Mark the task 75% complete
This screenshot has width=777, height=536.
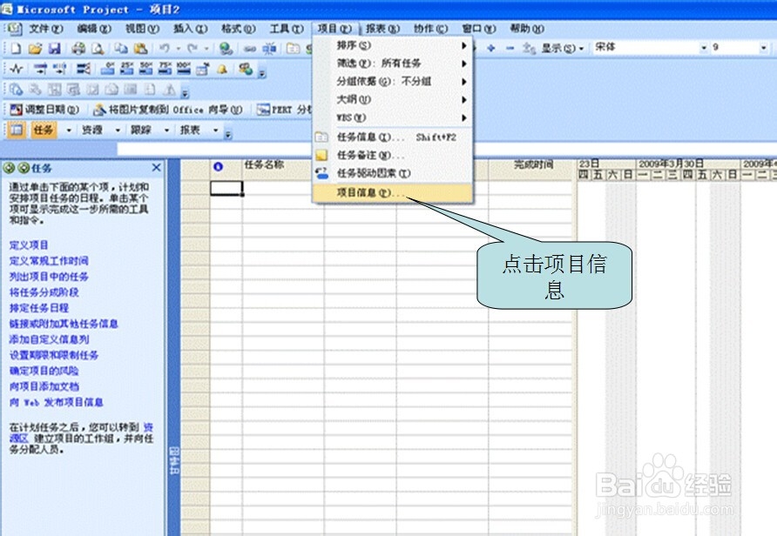pos(164,69)
